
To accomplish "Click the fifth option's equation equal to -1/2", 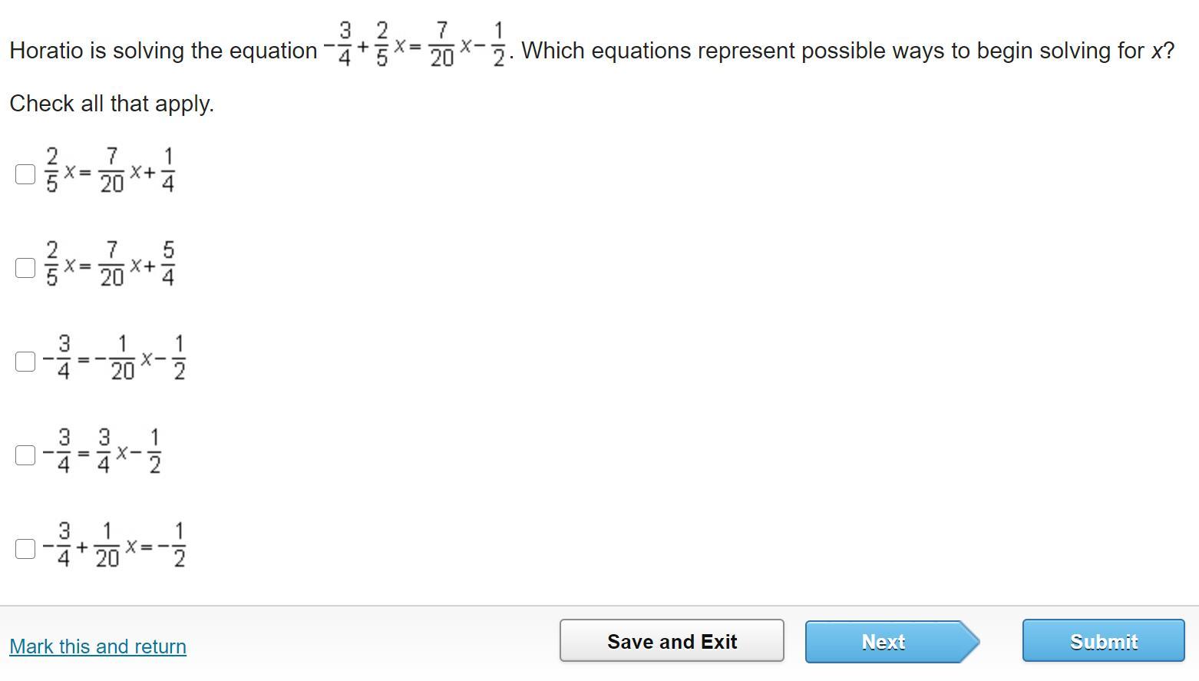I will click(115, 546).
